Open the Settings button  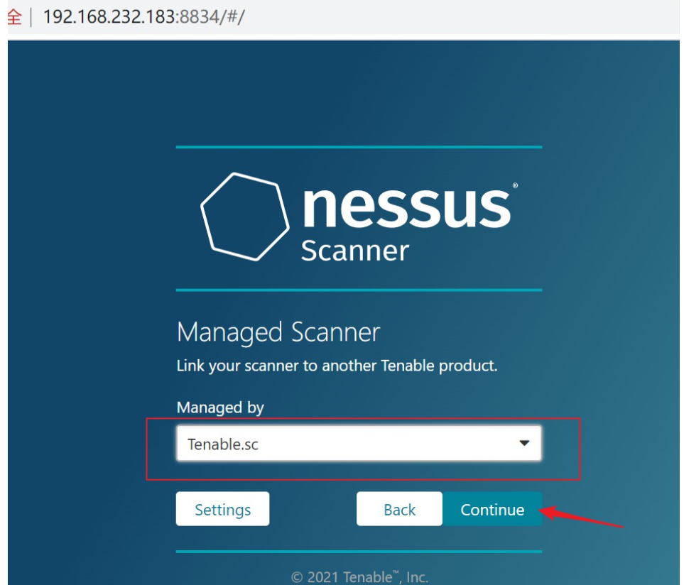tap(222, 509)
